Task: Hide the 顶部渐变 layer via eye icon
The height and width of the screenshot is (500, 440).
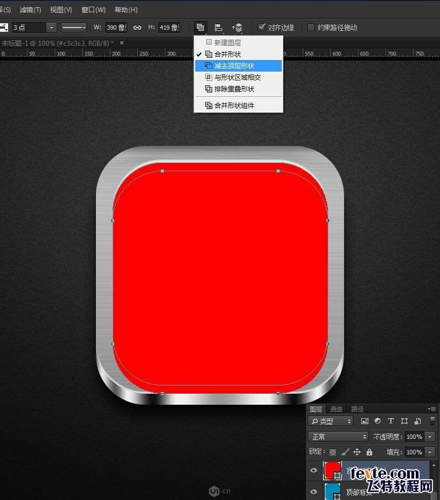Action: [314, 492]
